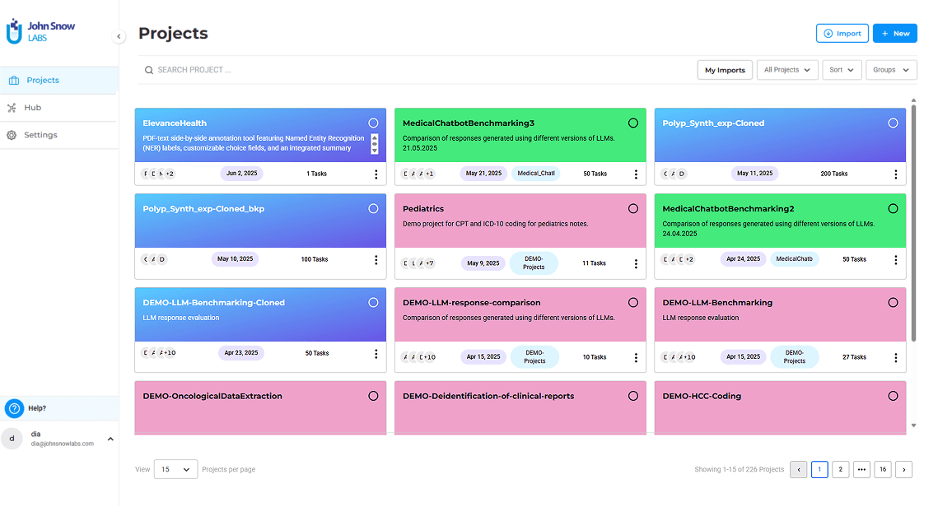Viewport: 938px width, 516px height.
Task: Click member avatars on Pediatrics card
Action: pos(418,263)
